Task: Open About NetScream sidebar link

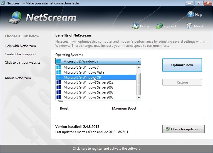Action: click(x=18, y=78)
